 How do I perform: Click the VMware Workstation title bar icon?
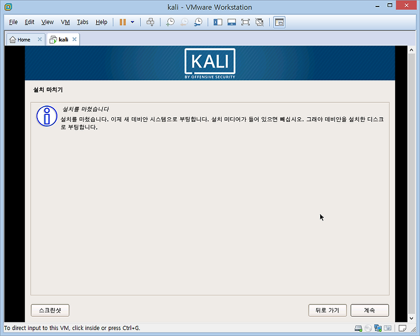click(8, 7)
